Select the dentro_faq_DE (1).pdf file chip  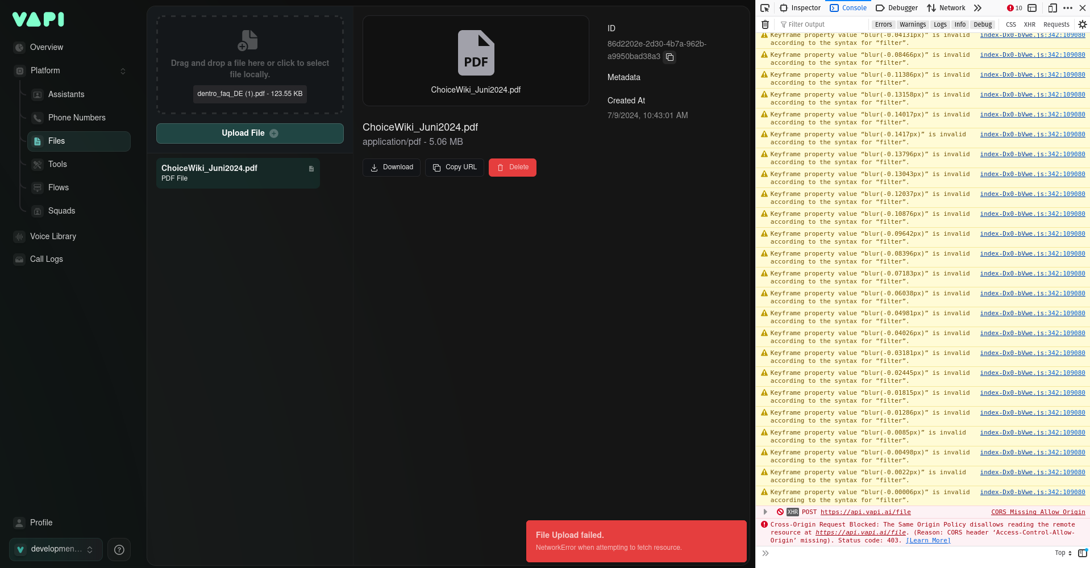(x=250, y=94)
